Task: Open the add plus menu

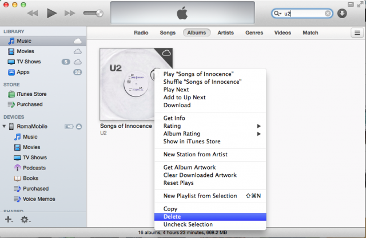Action: [x=9, y=219]
